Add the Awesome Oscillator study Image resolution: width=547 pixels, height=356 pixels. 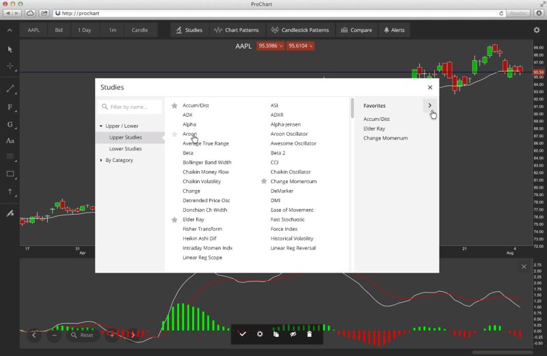[293, 143]
